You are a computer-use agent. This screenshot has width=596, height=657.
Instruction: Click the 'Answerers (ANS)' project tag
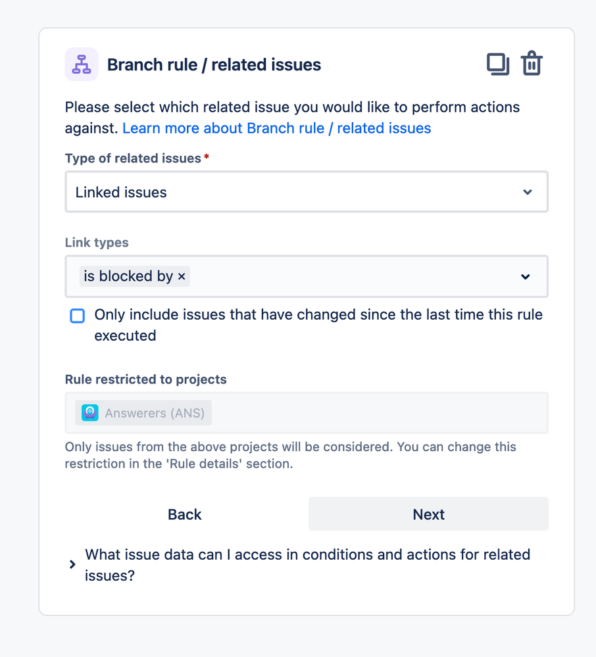[x=154, y=413]
